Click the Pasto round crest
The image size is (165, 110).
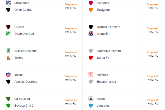pos(91,99)
